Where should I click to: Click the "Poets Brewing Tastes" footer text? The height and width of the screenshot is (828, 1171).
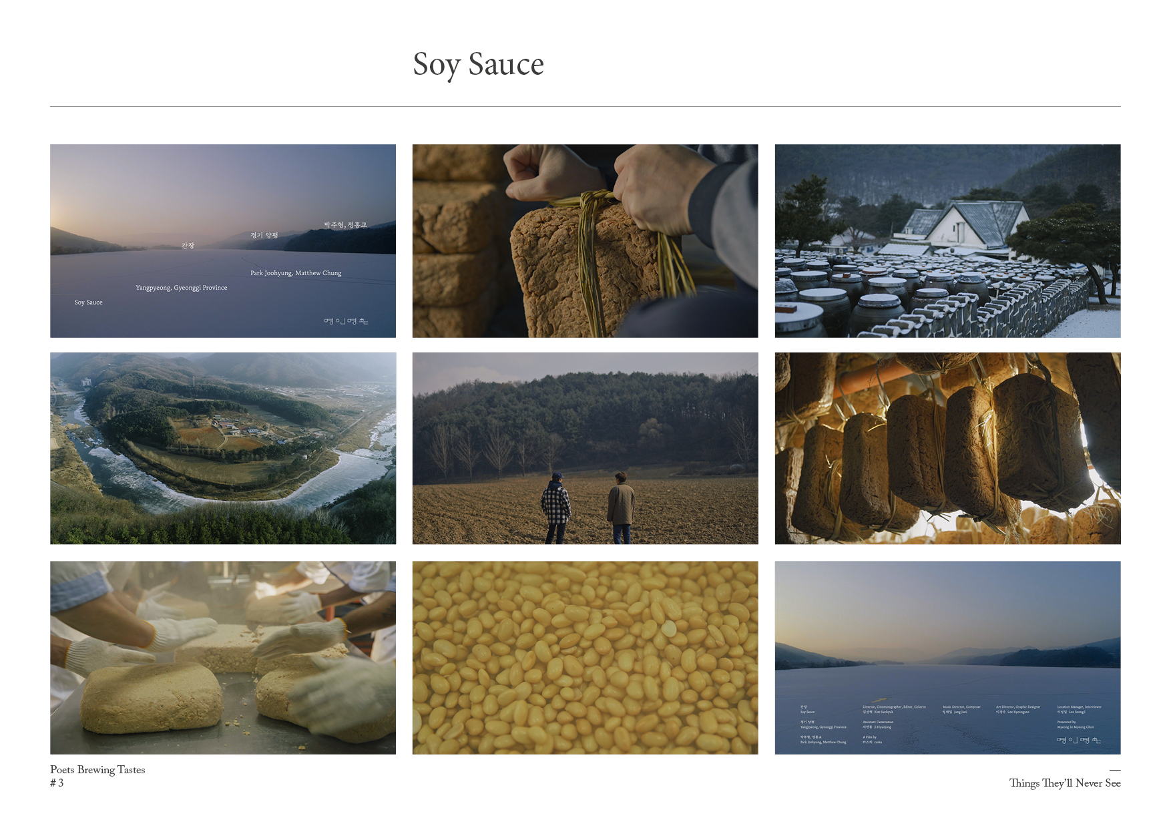click(97, 770)
